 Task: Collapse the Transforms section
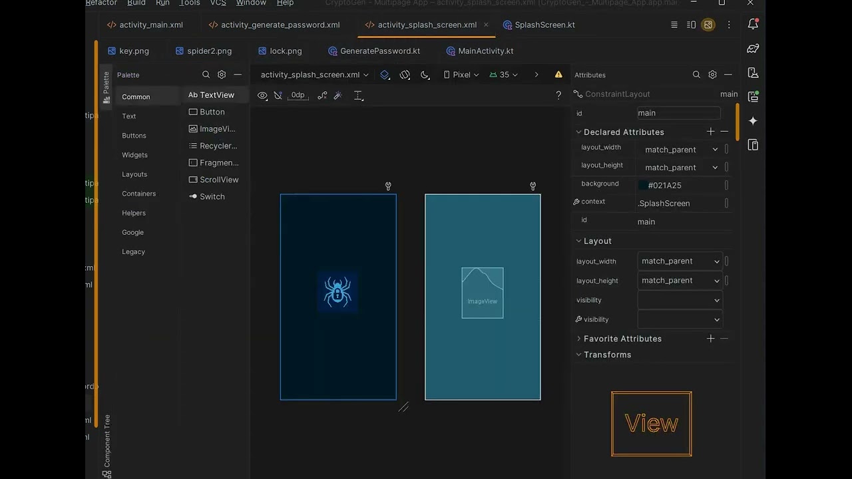578,355
